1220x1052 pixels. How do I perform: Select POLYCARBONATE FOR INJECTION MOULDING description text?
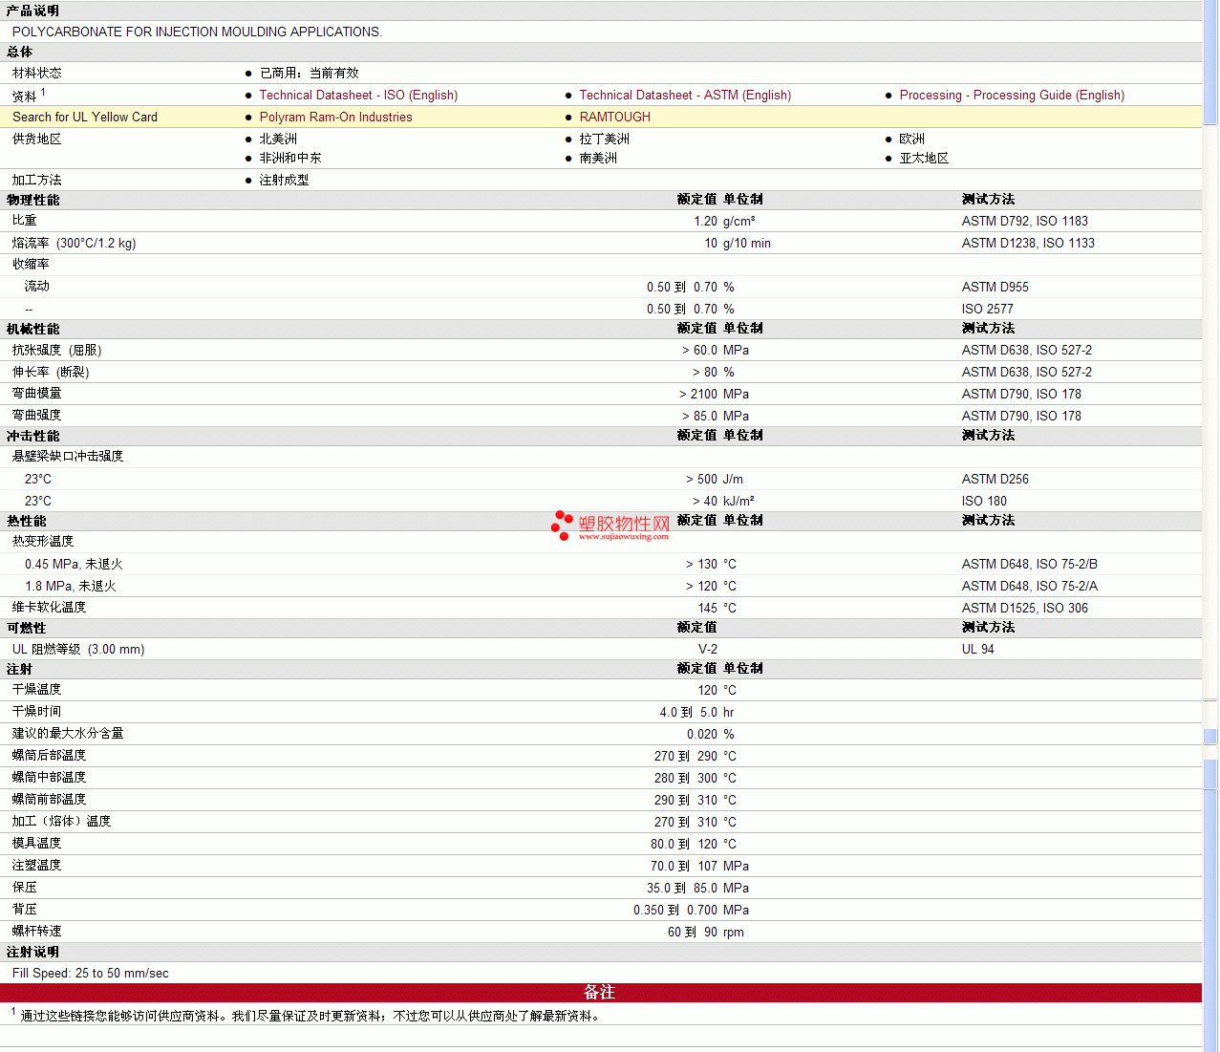click(x=197, y=32)
